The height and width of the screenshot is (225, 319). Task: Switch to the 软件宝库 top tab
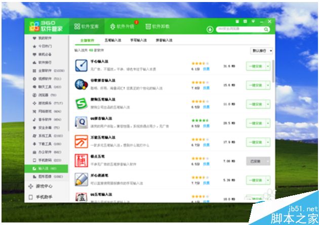(87, 26)
